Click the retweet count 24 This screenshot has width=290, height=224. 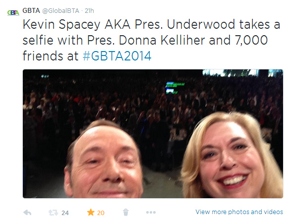click(65, 213)
